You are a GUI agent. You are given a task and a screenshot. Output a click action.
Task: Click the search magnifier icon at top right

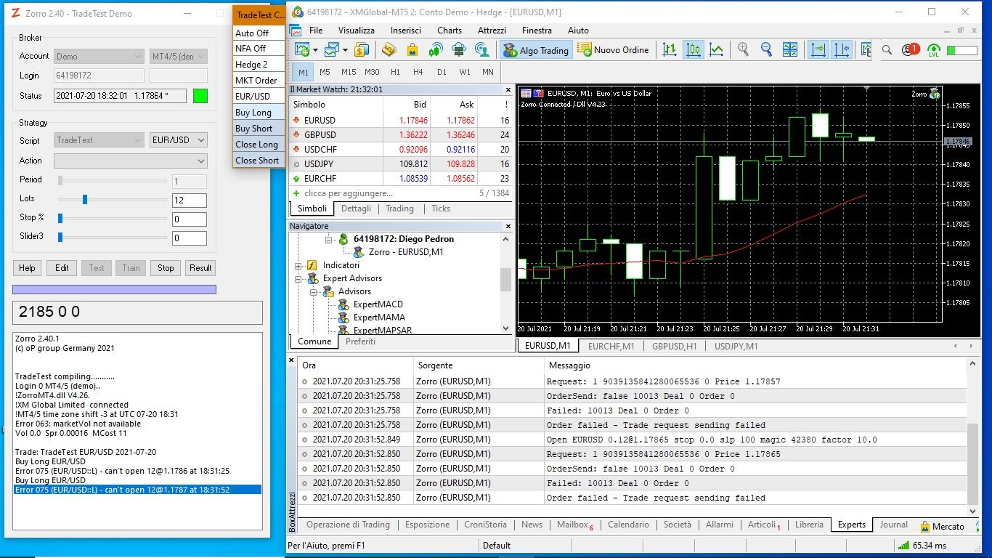point(887,50)
